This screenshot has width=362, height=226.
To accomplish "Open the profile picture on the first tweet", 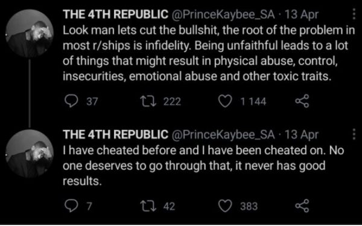I will pyautogui.click(x=30, y=33).
